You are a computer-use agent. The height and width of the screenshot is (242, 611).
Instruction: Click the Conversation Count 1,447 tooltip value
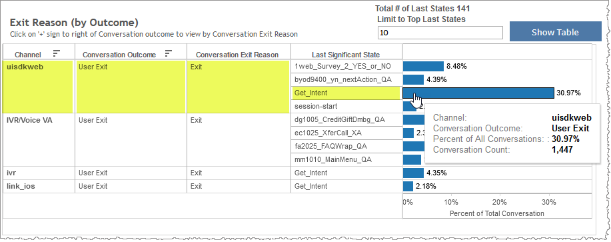tap(562, 149)
